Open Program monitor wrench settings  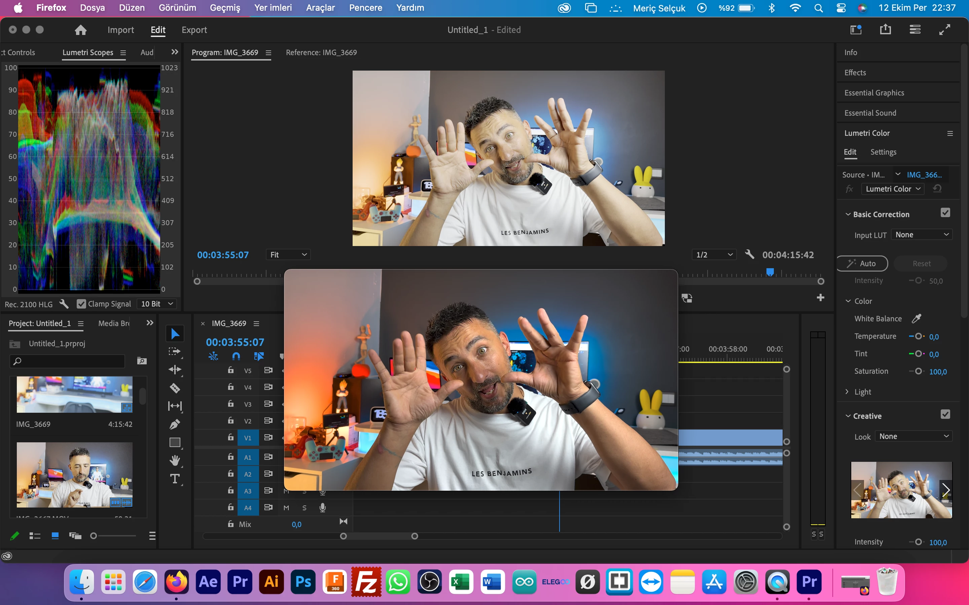point(749,254)
